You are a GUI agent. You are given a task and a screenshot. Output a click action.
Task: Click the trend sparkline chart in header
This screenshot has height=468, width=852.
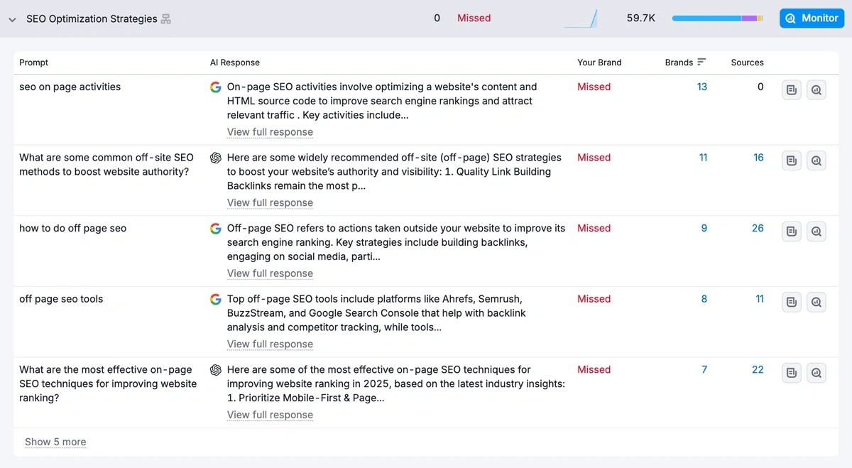[x=581, y=19]
